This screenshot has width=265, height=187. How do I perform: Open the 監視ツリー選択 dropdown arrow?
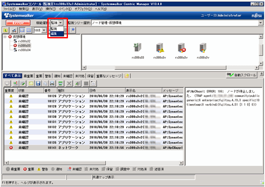coord(260,23)
